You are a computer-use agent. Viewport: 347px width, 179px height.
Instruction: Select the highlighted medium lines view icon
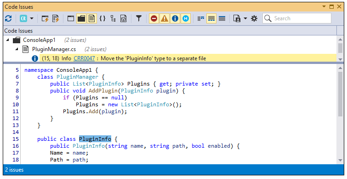tap(211, 18)
